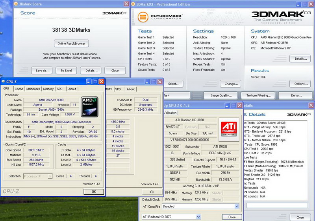Viewport: 315px width, 221px height.
Task: Click the HT Link value 1827.2 MHz
Action: point(36,164)
